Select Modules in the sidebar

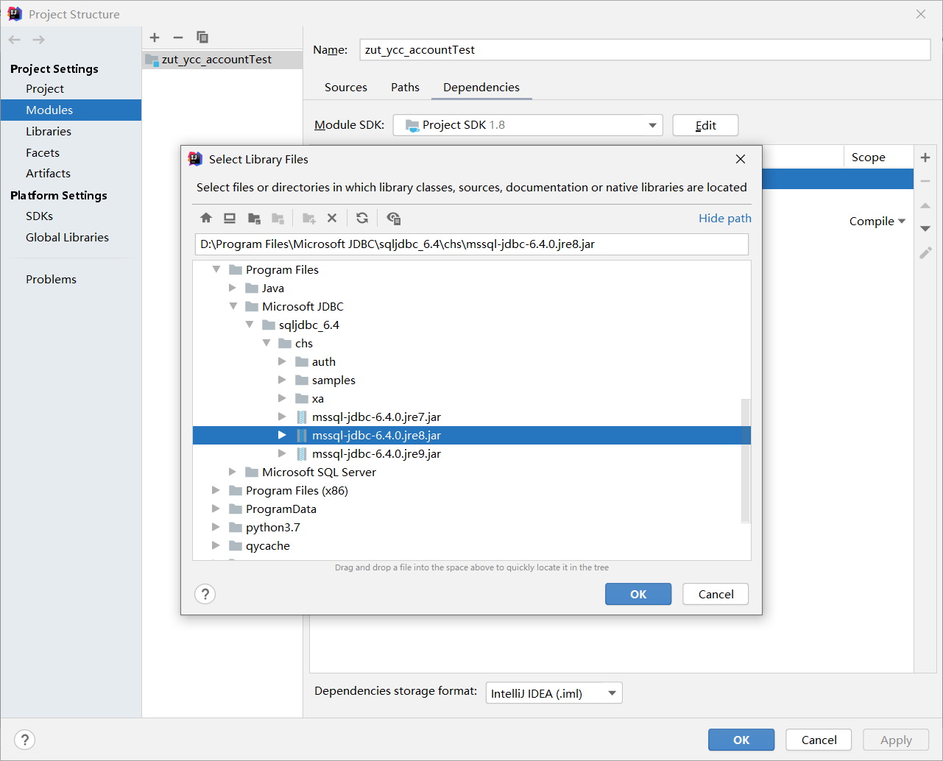pyautogui.click(x=71, y=110)
